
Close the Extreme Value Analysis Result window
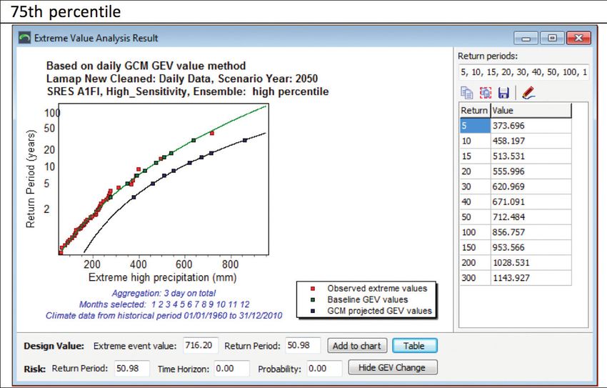(578, 38)
